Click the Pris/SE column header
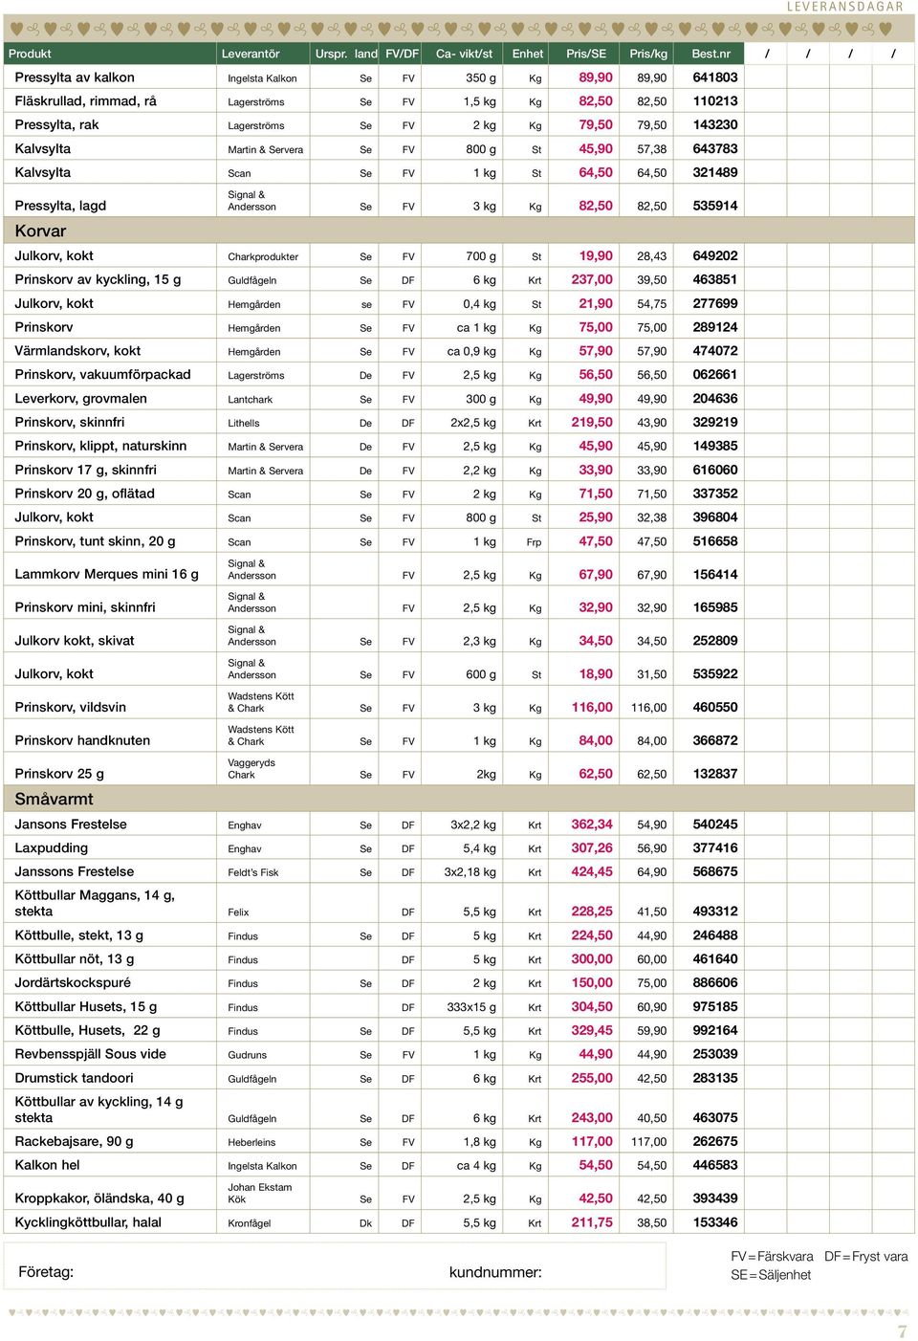Image resolution: width=918 pixels, height=1341 pixels. (586, 54)
